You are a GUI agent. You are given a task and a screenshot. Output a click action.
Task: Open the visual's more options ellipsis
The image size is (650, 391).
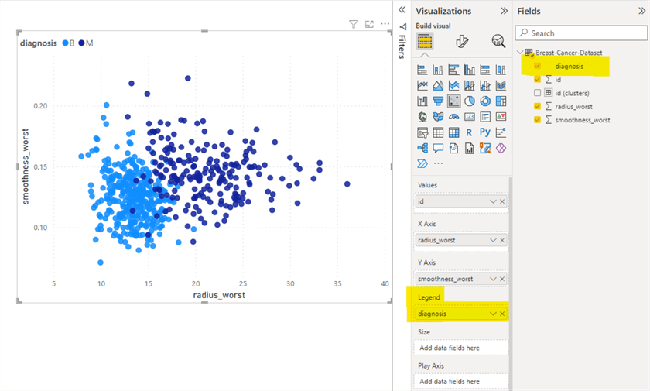[385, 24]
